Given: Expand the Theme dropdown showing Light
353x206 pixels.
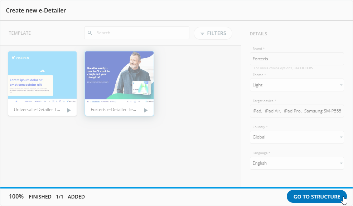Looking at the screenshot, I should click(x=341, y=85).
